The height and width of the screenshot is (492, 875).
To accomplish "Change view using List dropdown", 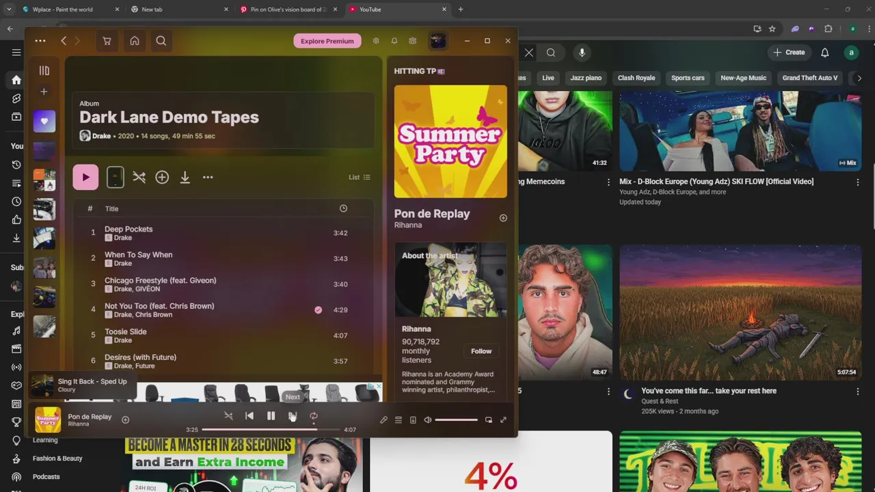I will 360,177.
